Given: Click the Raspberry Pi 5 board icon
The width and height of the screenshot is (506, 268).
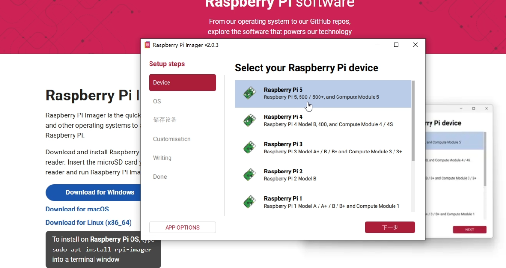Looking at the screenshot, I should [x=249, y=94].
